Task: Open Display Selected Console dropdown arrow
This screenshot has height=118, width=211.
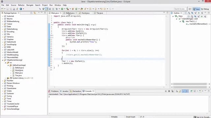Action: coord(197,91)
